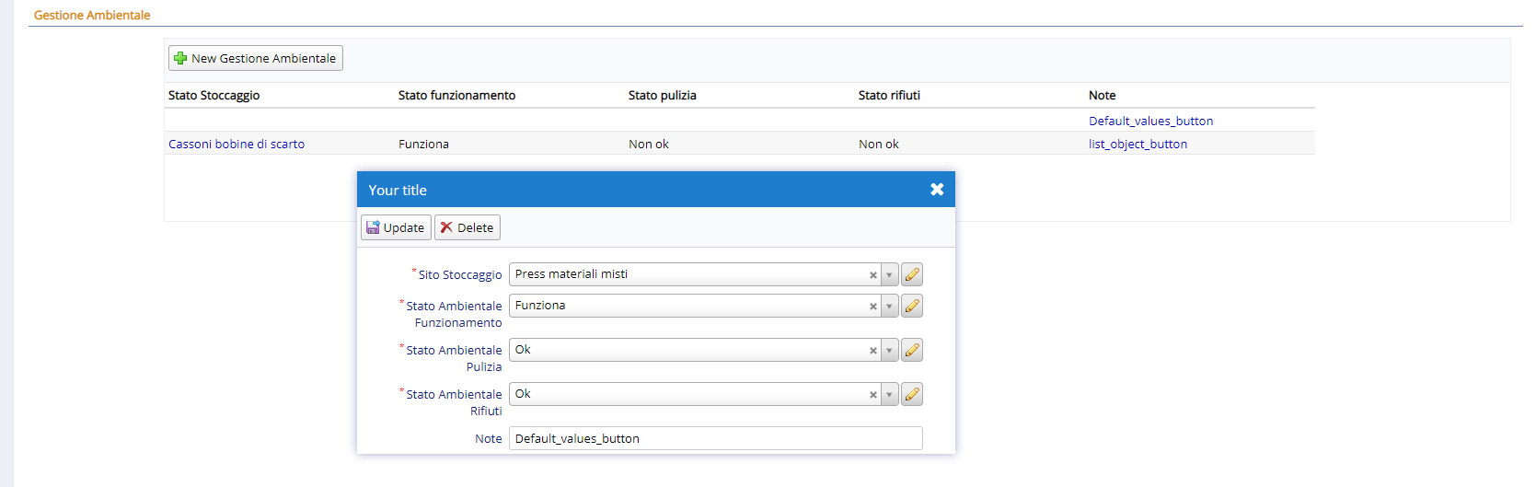Click the Update button in the dialog
This screenshot has width=1536, height=487.
396,227
